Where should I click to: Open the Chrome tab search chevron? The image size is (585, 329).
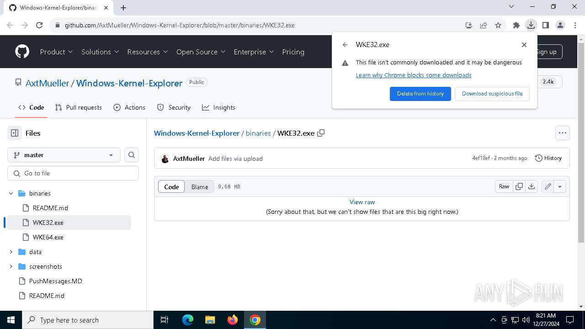tap(511, 7)
